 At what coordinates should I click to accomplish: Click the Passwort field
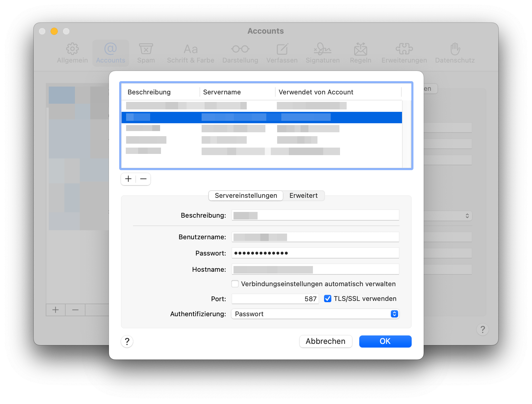click(315, 253)
